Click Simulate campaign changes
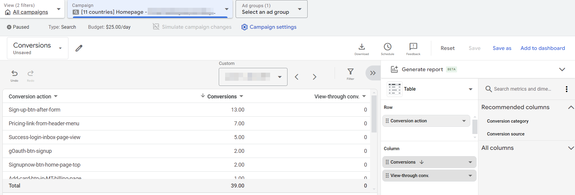Image resolution: width=575 pixels, height=195 pixels. click(x=197, y=27)
